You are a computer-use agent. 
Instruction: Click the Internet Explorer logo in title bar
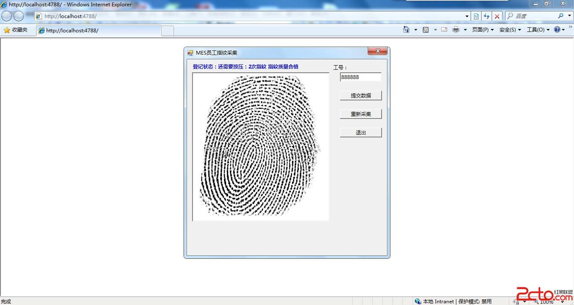click(x=4, y=5)
